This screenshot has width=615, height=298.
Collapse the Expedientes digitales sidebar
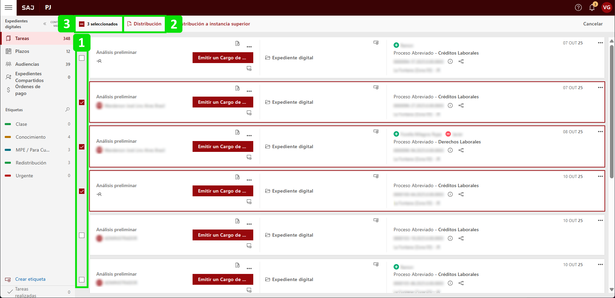point(45,24)
